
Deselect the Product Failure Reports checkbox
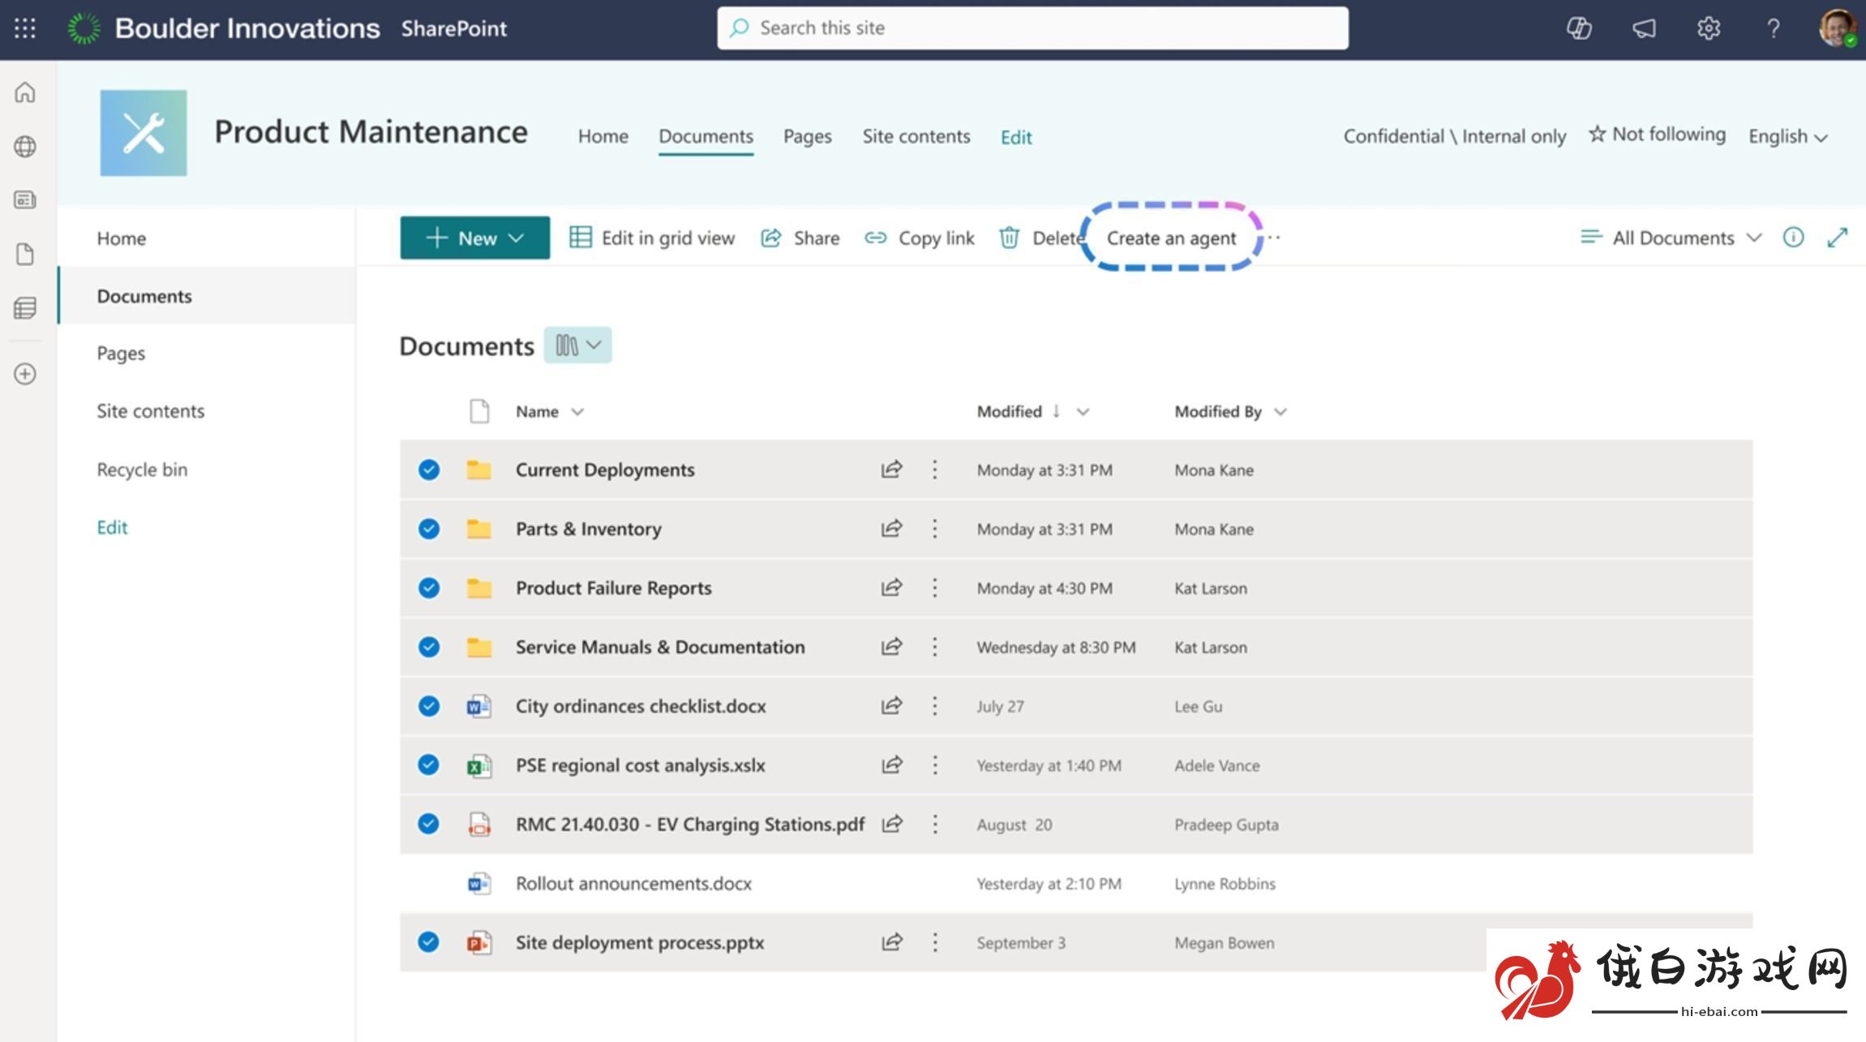click(x=429, y=588)
